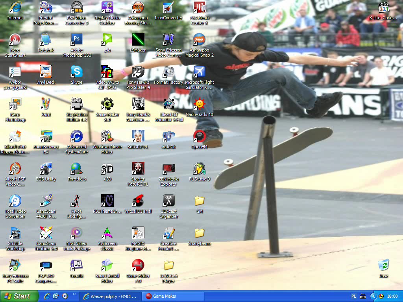
Task: Open the GnarlyDemo folder
Action: click(199, 233)
